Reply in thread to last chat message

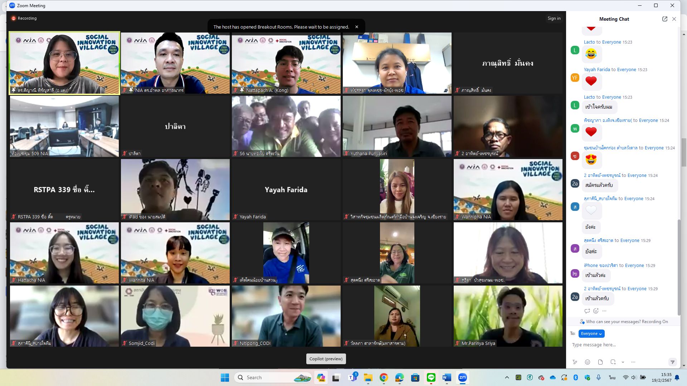click(587, 311)
